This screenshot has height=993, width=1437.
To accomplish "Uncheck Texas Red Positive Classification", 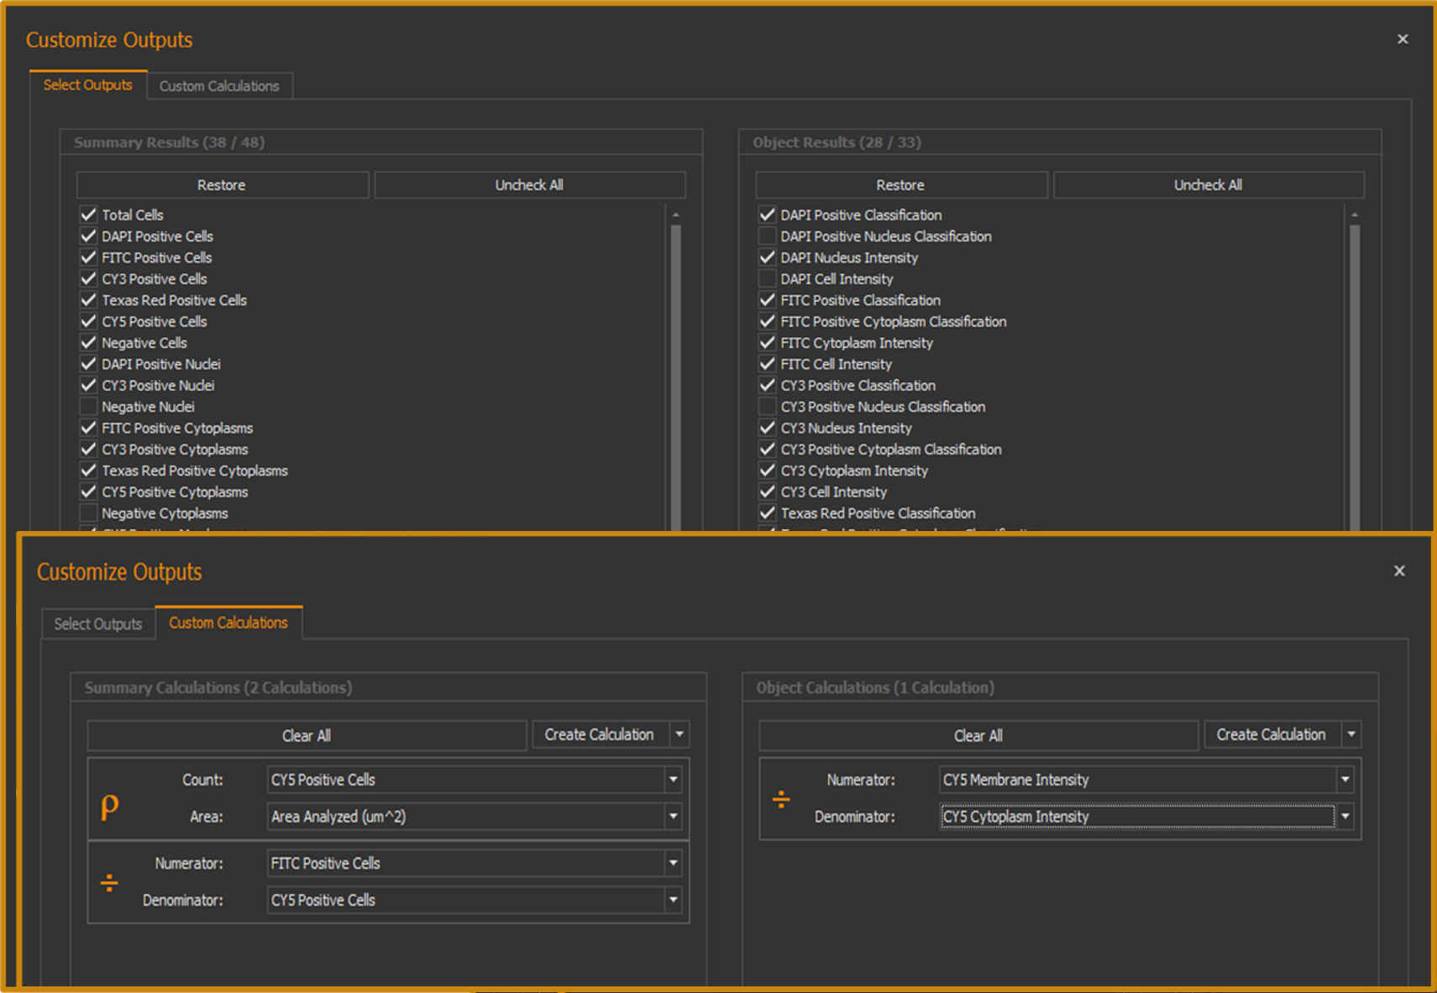I will 767,512.
